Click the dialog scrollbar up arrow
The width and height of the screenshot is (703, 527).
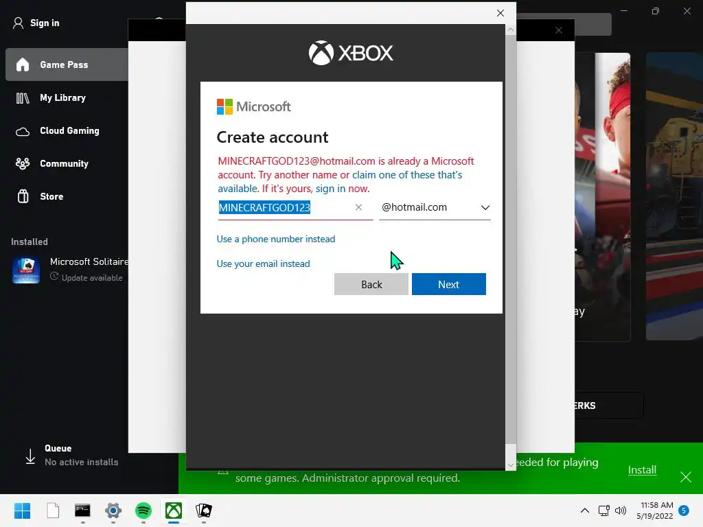coord(511,30)
